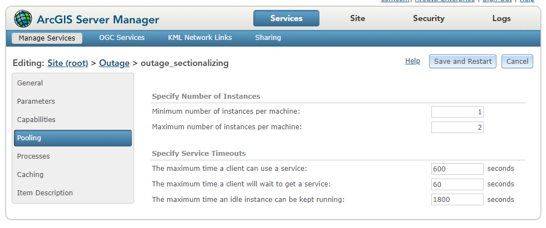Select the Sharing sub-menu item
The image size is (546, 228).
pyautogui.click(x=268, y=38)
